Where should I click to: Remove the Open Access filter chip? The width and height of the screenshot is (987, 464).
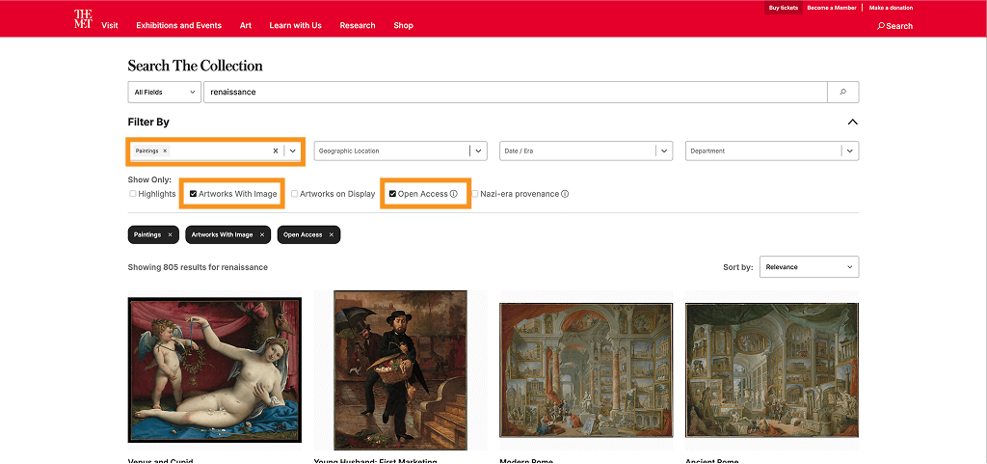pos(331,234)
